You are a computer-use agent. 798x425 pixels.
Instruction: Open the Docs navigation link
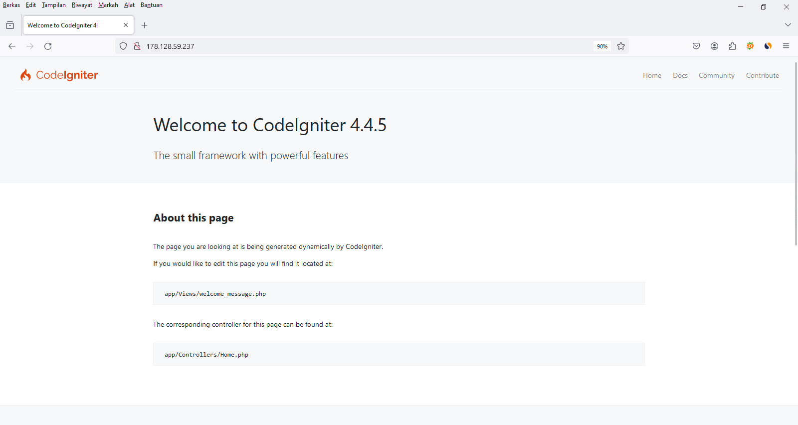click(x=680, y=75)
